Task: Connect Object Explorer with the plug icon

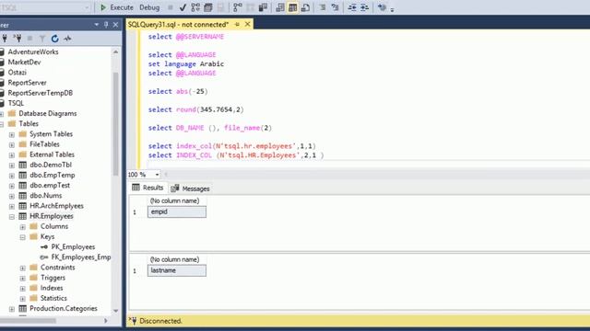Action: [5, 39]
